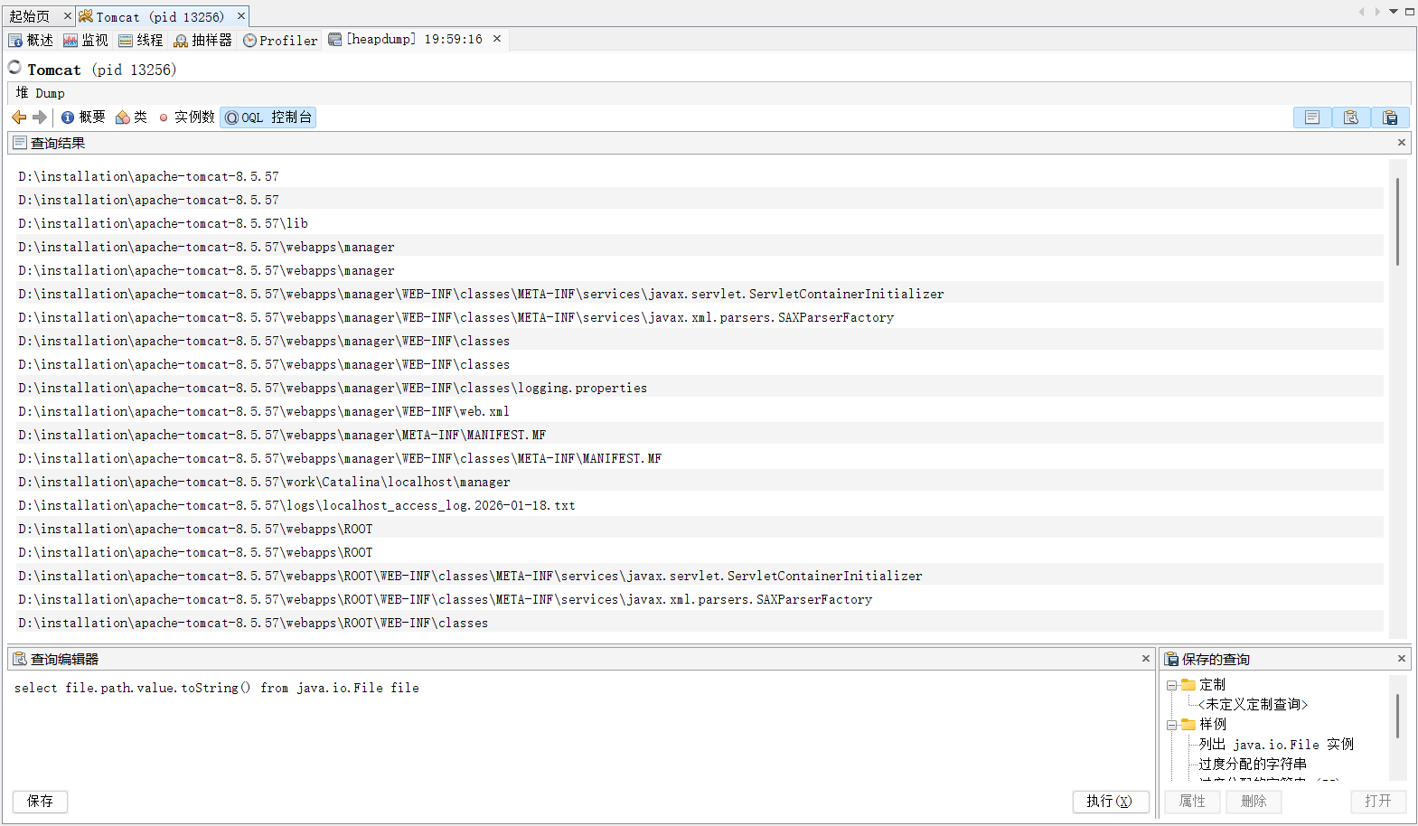Viewport: 1418px width, 826px height.
Task: Select ROOT SAXParserFactory result row
Action: [700, 599]
